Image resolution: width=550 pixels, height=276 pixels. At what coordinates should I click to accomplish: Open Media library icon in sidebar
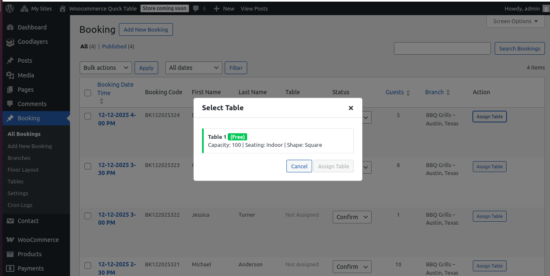tap(11, 75)
